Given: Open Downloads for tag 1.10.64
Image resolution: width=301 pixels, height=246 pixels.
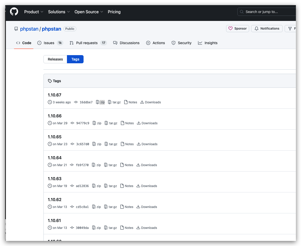Looking at the screenshot, I should click(x=147, y=165).
